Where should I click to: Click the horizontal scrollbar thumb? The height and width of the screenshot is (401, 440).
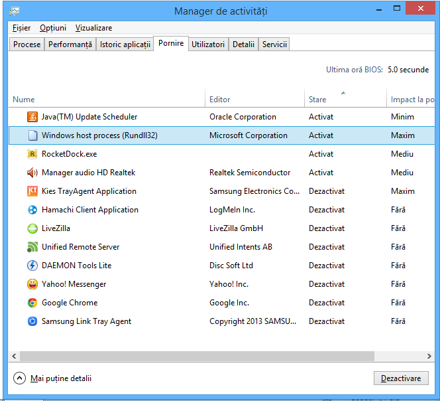(197, 357)
